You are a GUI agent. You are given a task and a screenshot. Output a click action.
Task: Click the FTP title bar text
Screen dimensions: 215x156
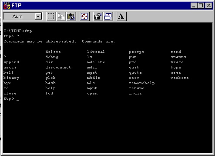[x=17, y=6]
